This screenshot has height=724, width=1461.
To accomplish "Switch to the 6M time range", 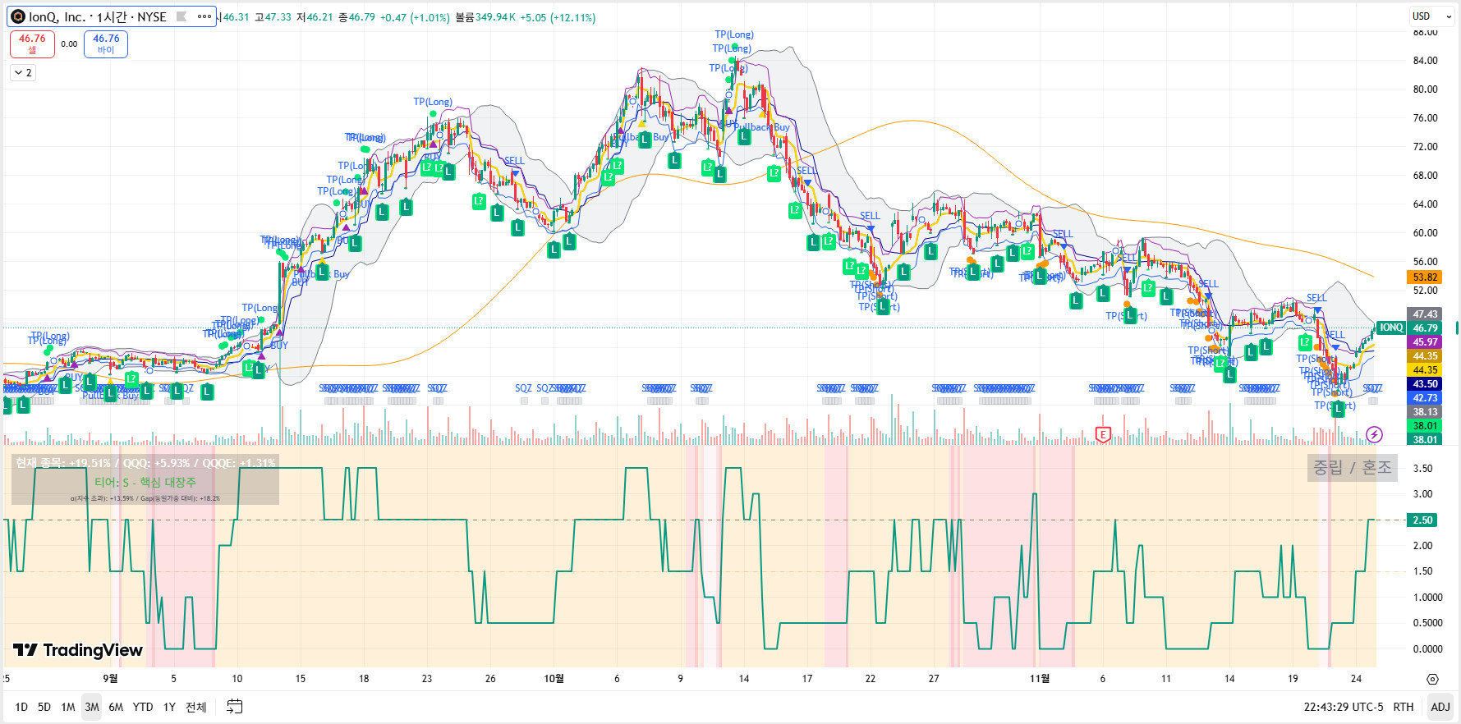I will click(116, 707).
